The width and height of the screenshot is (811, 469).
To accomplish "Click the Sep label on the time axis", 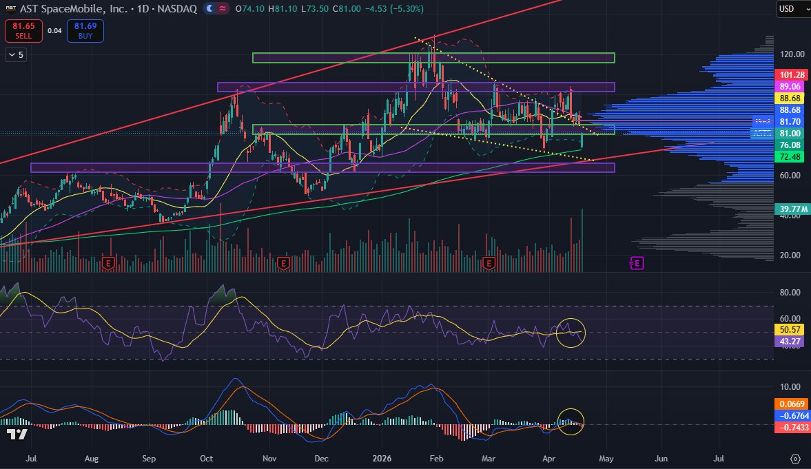I will point(148,459).
